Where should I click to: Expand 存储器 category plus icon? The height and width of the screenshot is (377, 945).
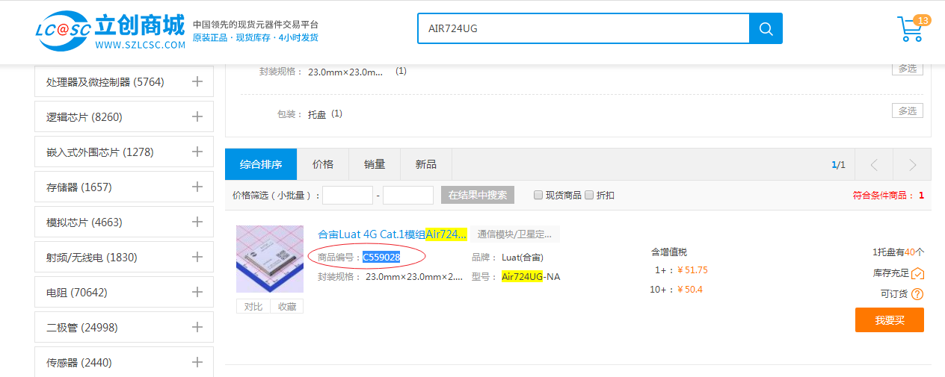tap(197, 187)
